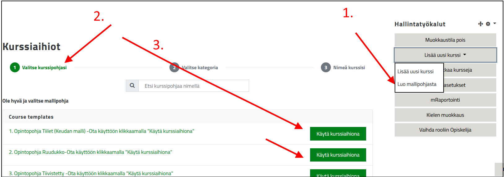The height and width of the screenshot is (177, 504).
Task: Open the Hallintatyökalut gear settings icon
Action: 488,24
